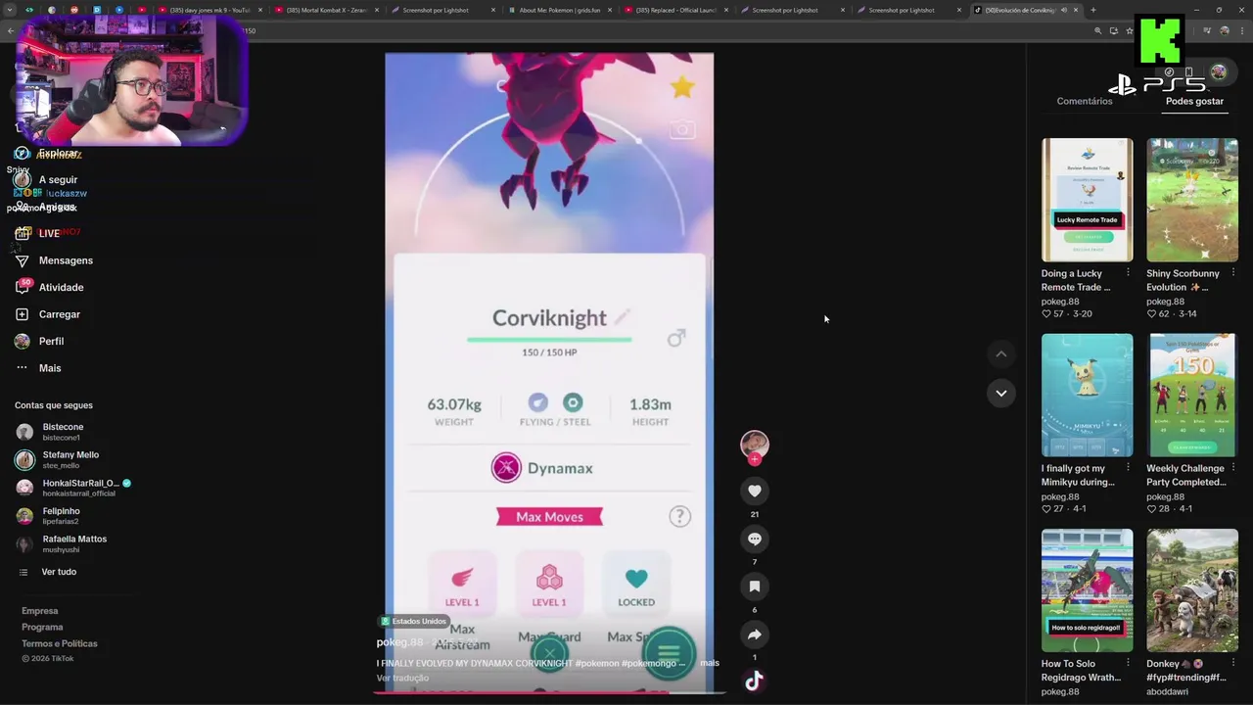Open options for Doing a Lucky Remote Trade
Screen dimensions: 1253x705
pyautogui.click(x=1128, y=273)
